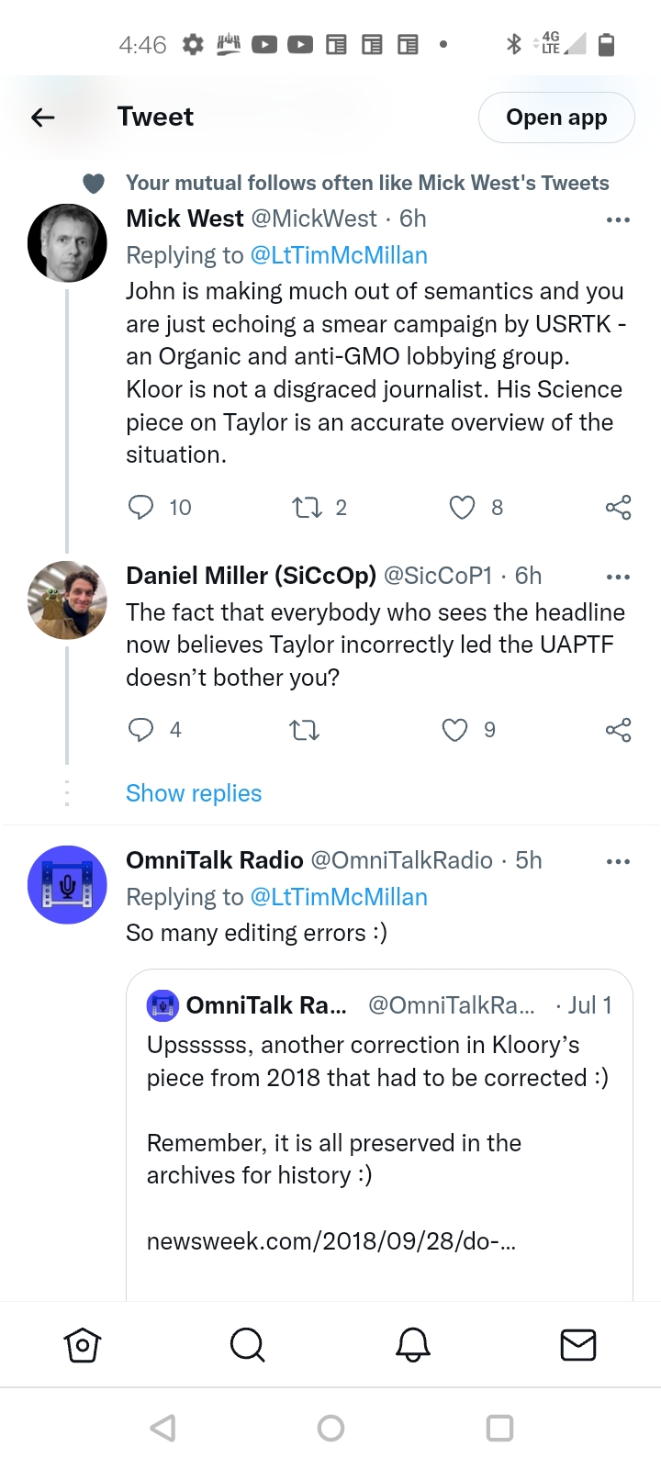
Task: Open the Messages envelope tab
Action: coord(578,1345)
